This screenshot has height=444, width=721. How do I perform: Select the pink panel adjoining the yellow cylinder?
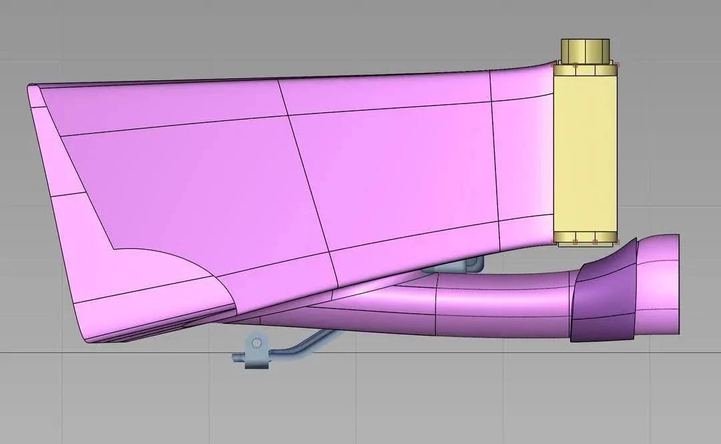tap(524, 167)
